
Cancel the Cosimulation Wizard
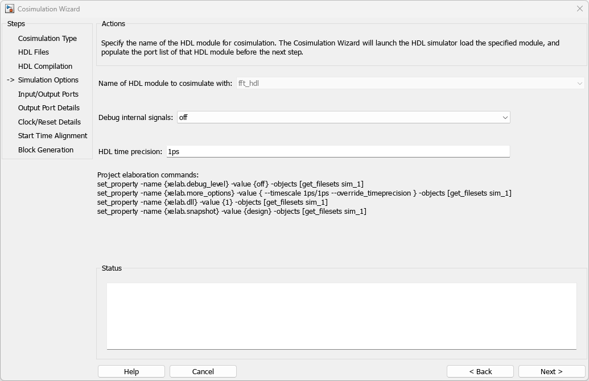pyautogui.click(x=203, y=371)
